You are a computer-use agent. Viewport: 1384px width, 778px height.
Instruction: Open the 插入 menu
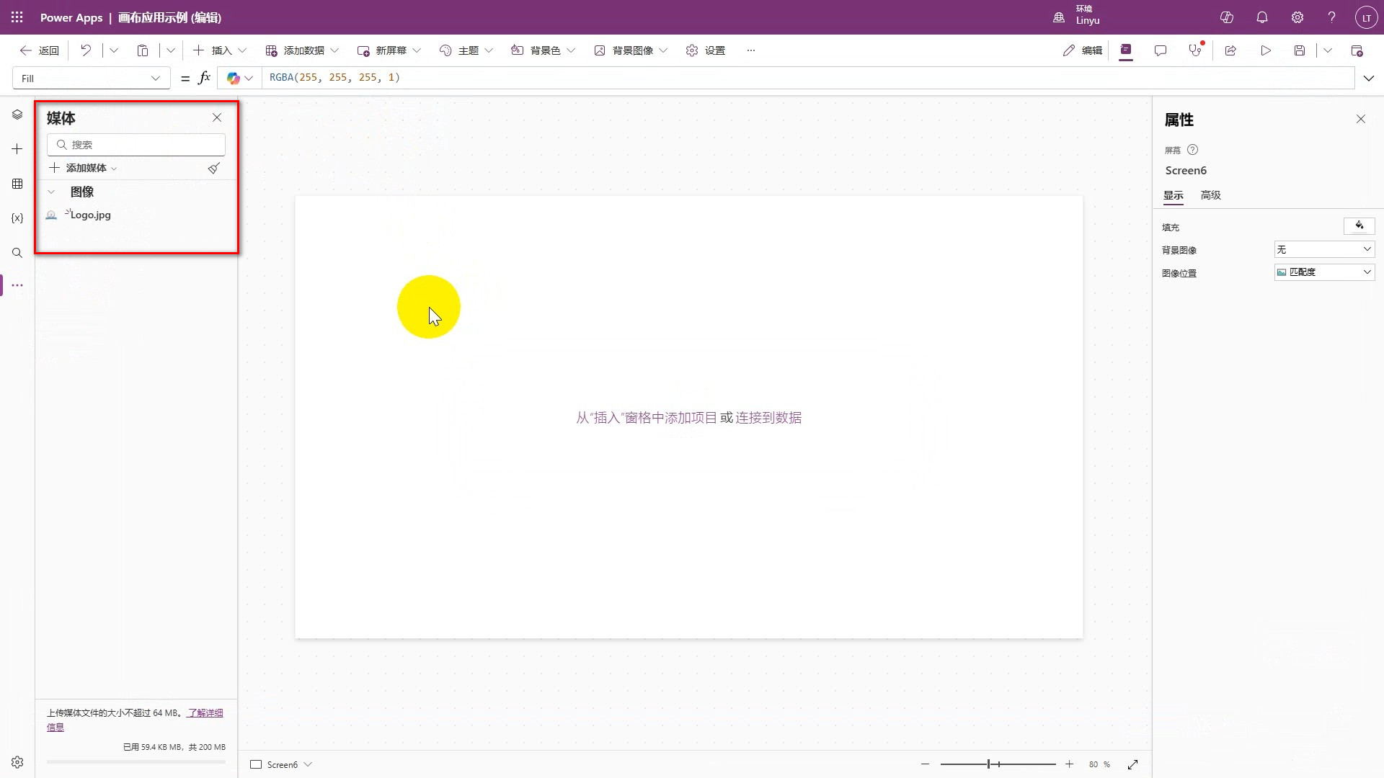(x=221, y=50)
